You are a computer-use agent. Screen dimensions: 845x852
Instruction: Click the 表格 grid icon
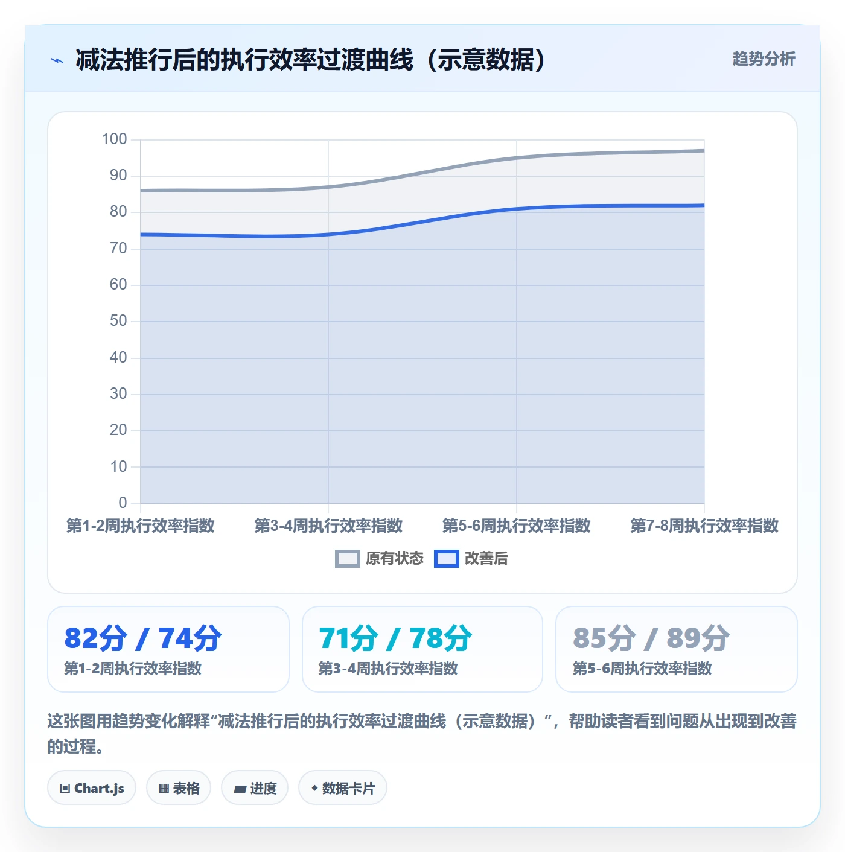(164, 789)
